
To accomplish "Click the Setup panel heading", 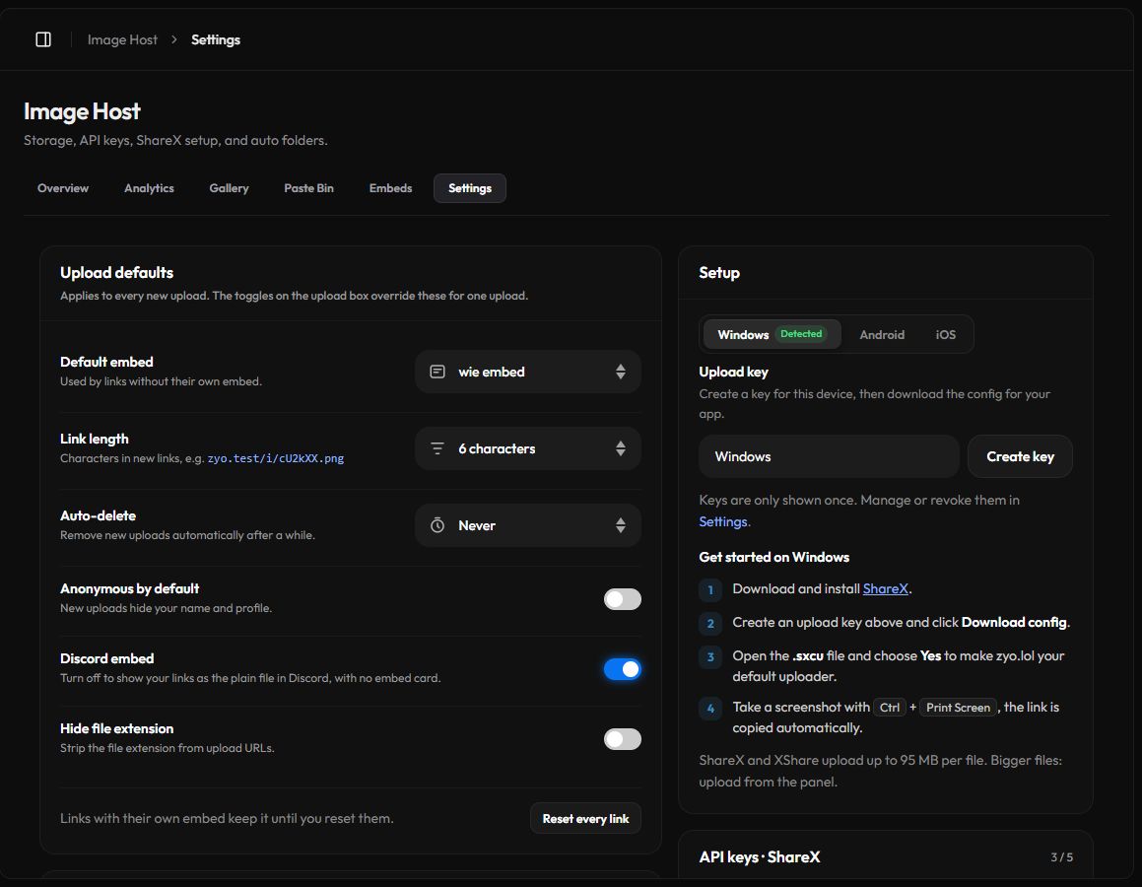I will click(x=719, y=272).
